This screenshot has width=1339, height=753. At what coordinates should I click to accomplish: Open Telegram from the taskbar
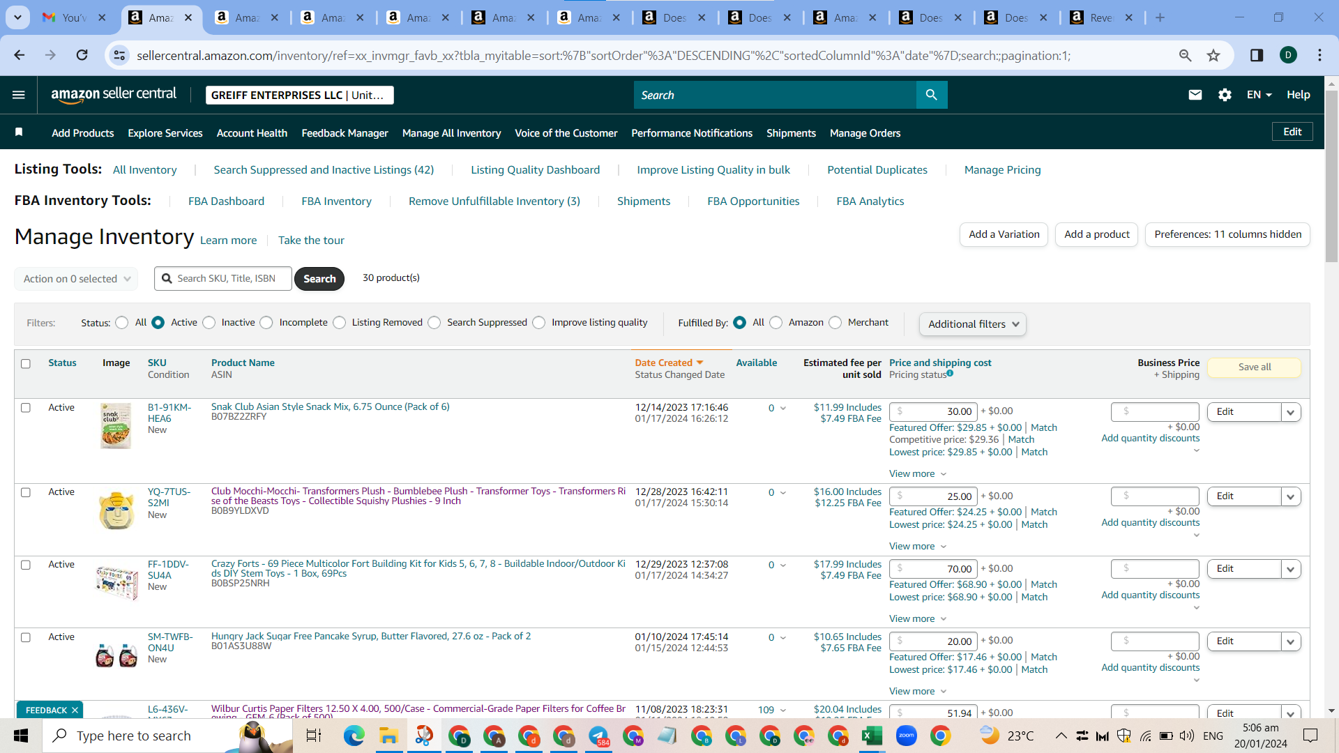[598, 736]
